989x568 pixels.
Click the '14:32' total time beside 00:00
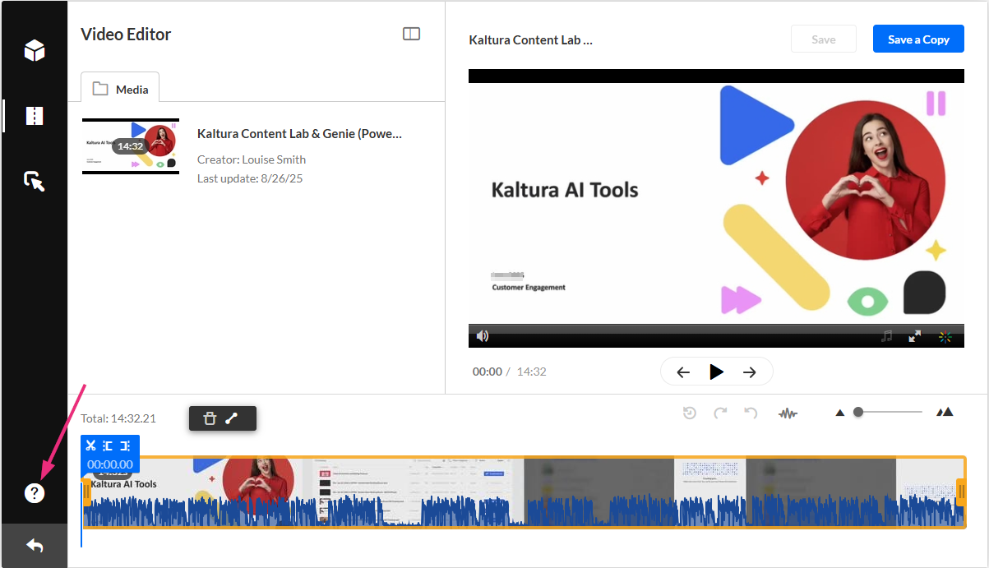(531, 372)
